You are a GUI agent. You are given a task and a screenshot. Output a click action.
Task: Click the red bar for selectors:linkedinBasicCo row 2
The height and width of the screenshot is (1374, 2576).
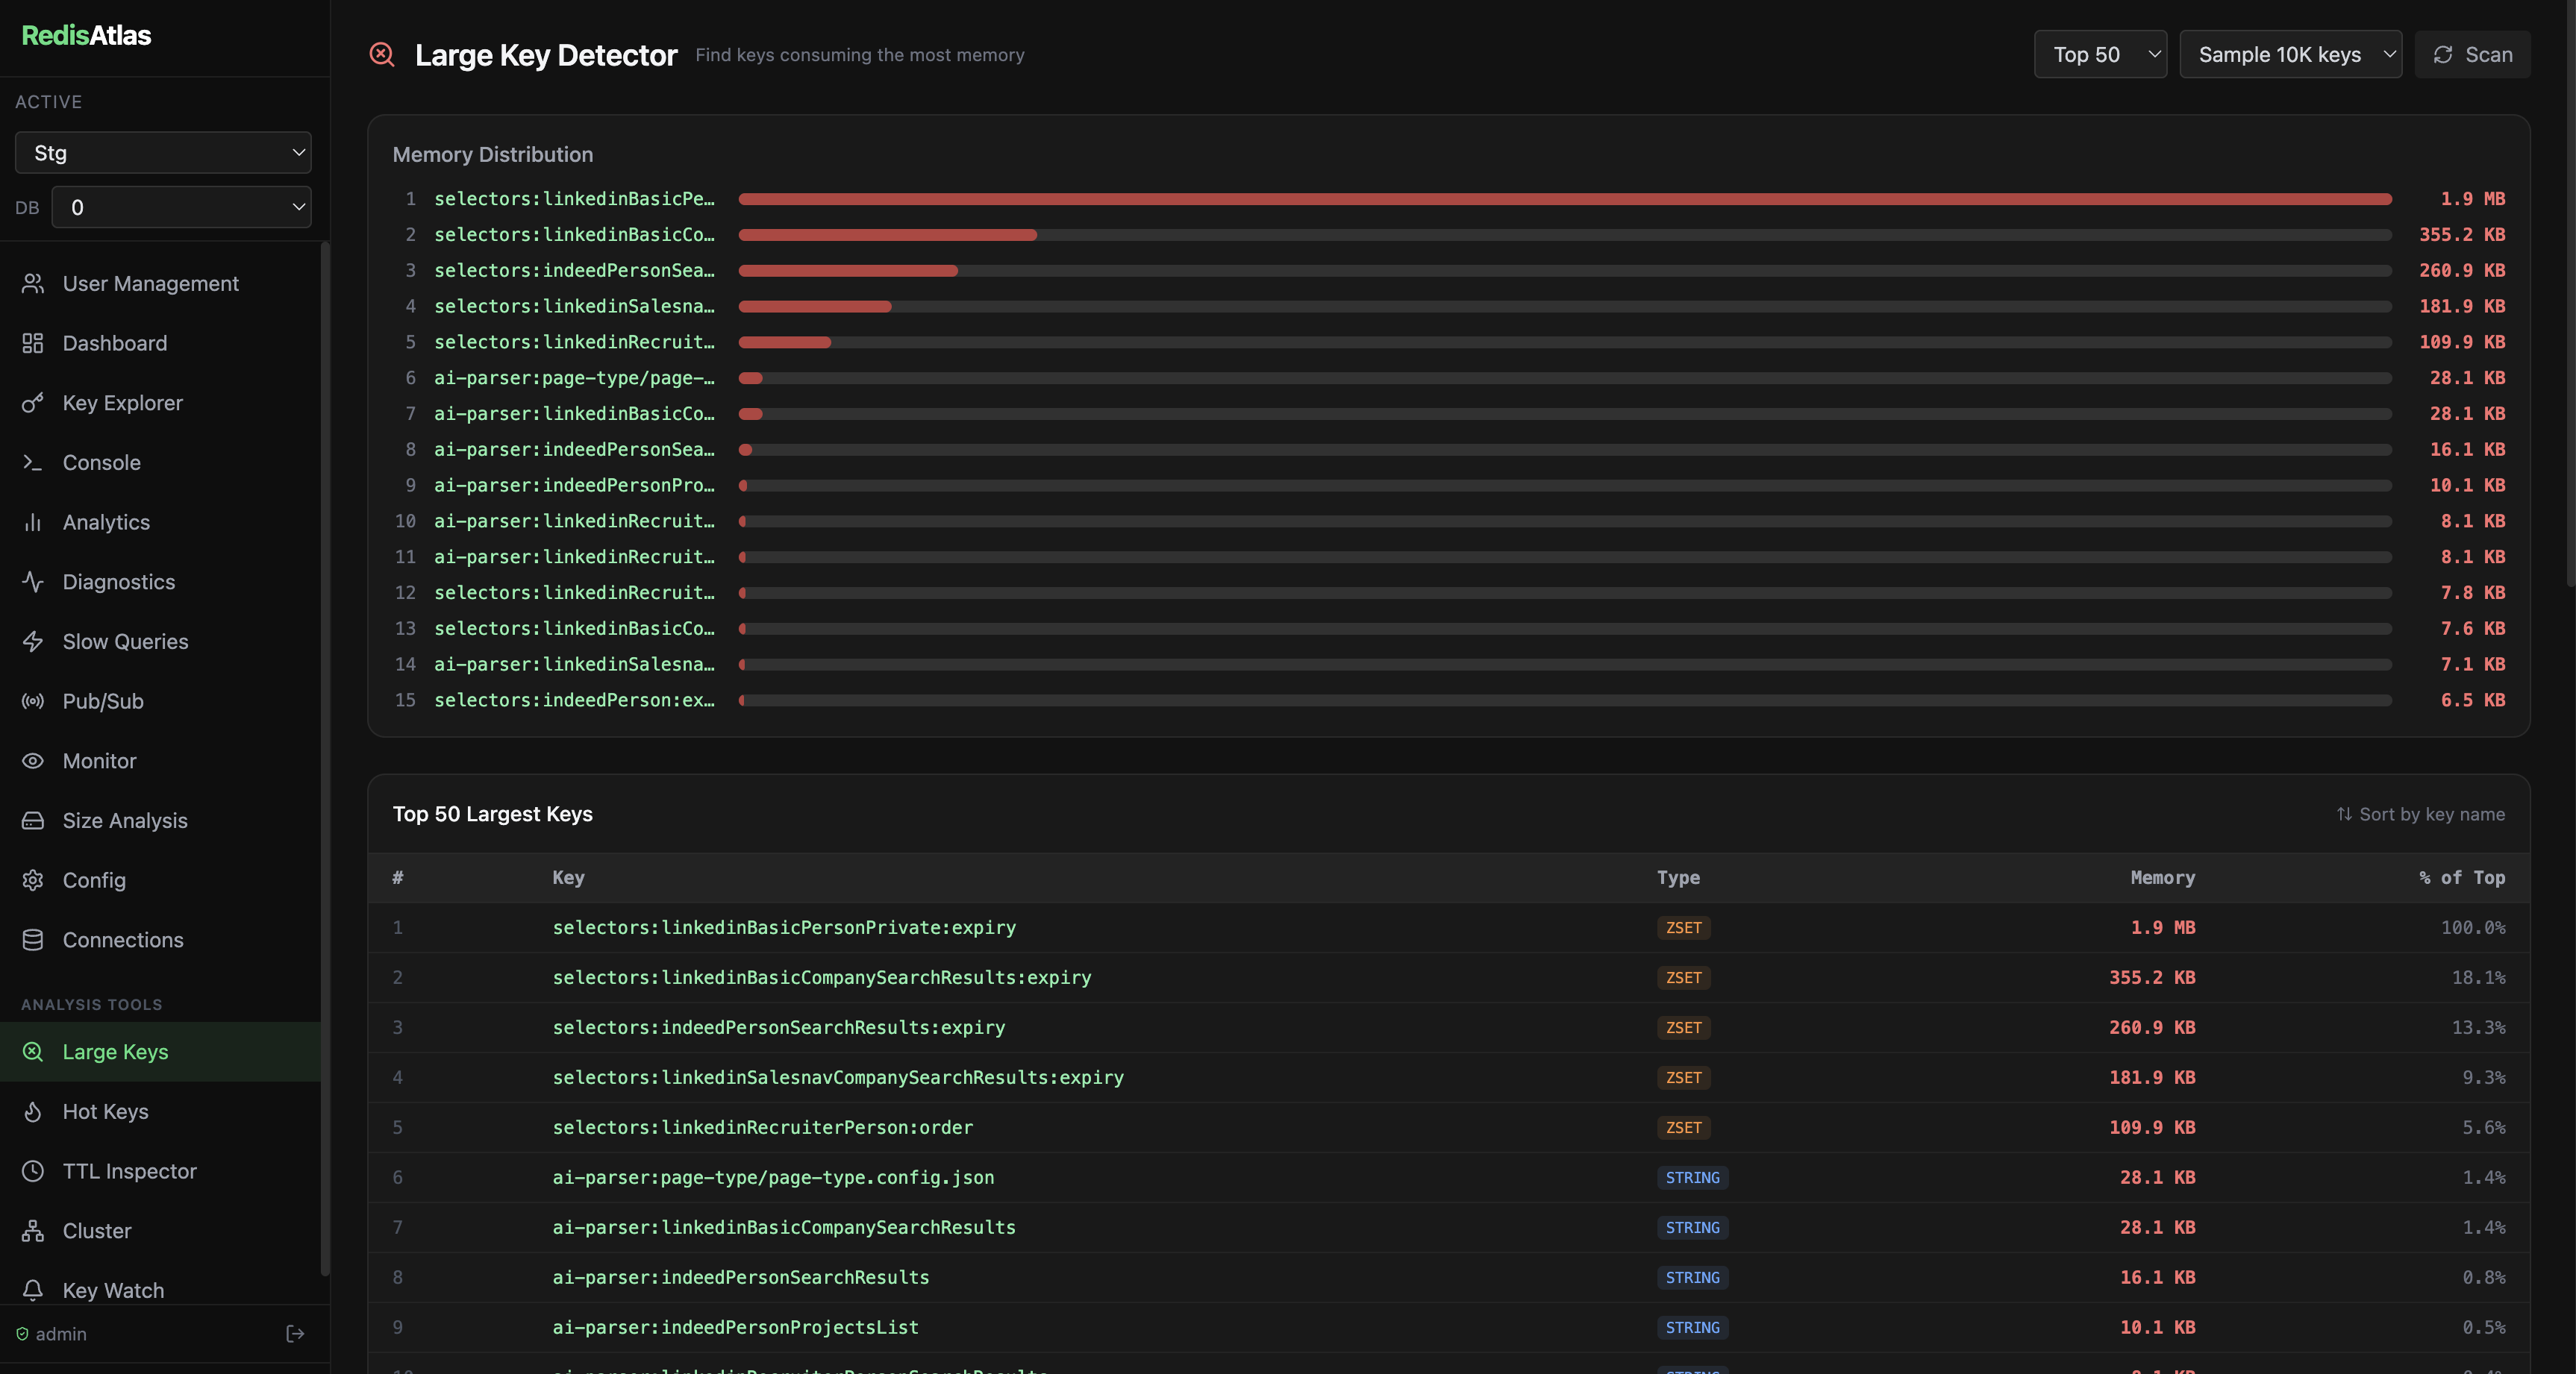coord(887,235)
